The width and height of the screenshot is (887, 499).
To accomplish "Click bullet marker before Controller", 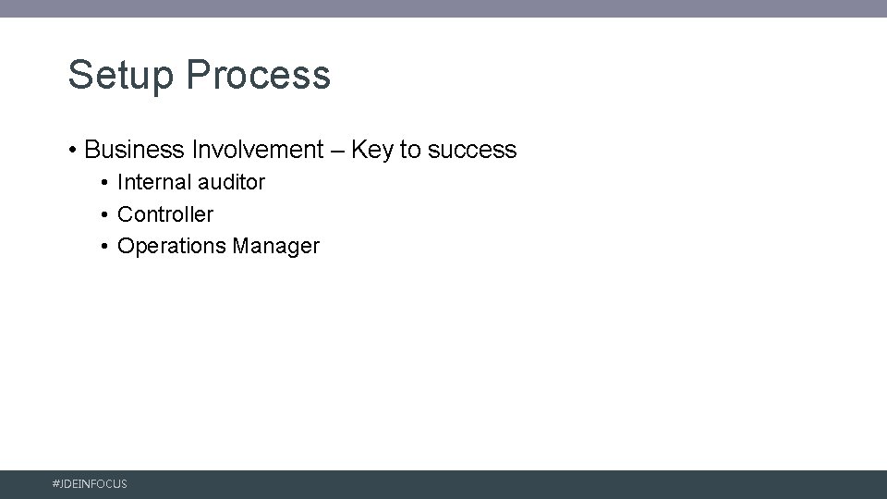I will click(106, 214).
